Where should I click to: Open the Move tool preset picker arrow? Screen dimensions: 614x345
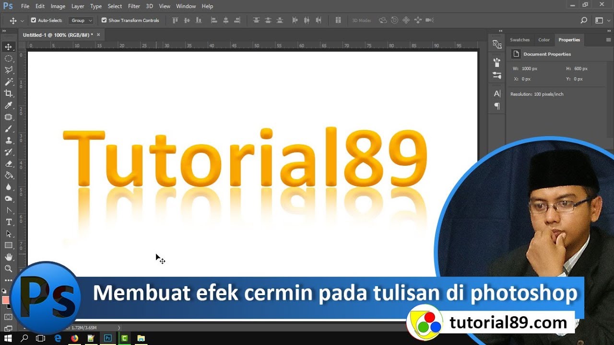click(22, 21)
